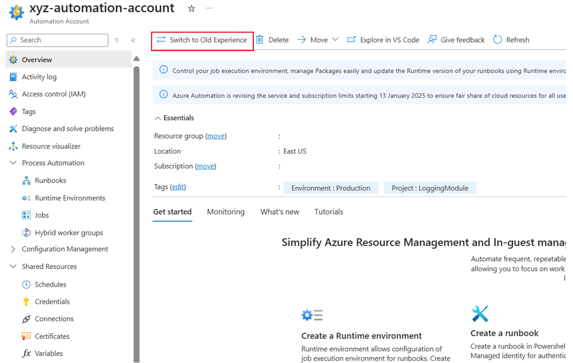The image size is (573, 363).
Task: Collapse the Essentials section
Action: tap(158, 118)
